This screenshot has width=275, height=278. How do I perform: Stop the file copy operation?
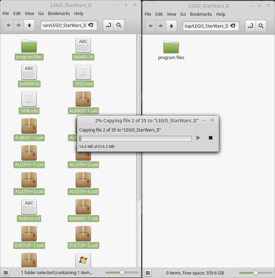[211, 138]
